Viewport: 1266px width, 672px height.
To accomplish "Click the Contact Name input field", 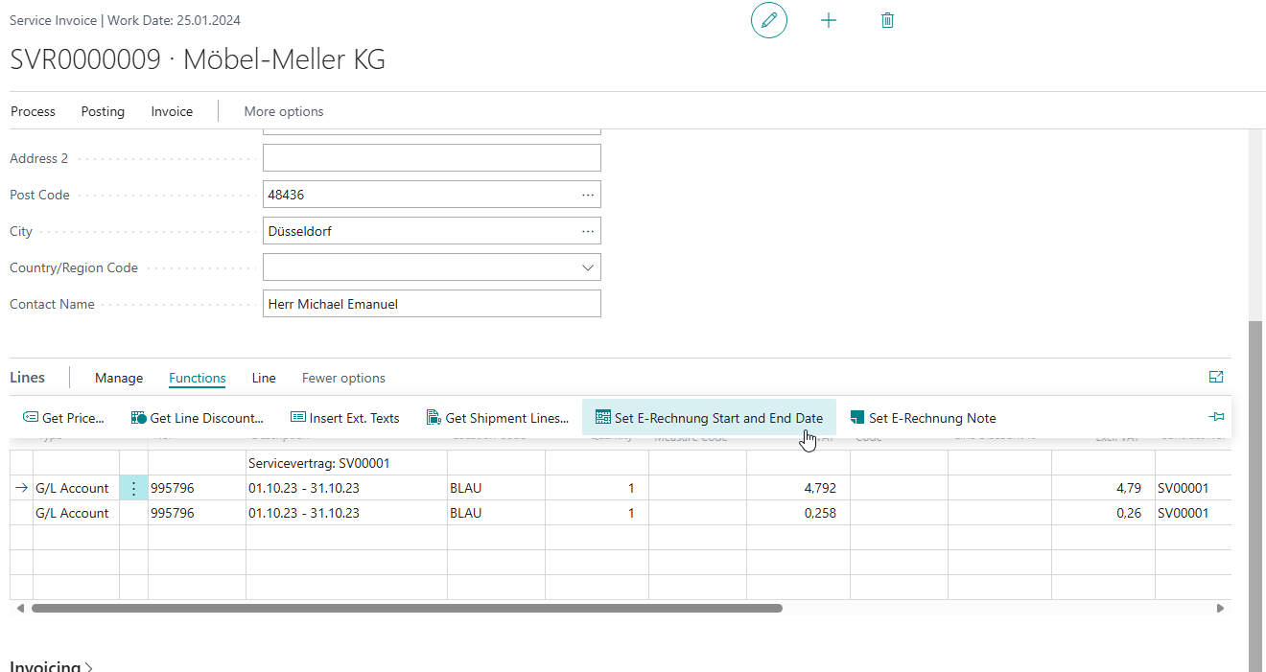I will pyautogui.click(x=432, y=304).
